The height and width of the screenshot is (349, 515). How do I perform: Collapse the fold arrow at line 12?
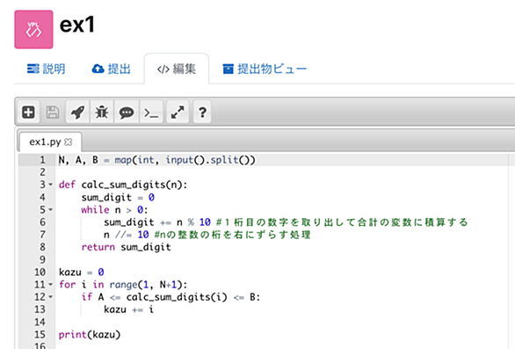coord(51,297)
